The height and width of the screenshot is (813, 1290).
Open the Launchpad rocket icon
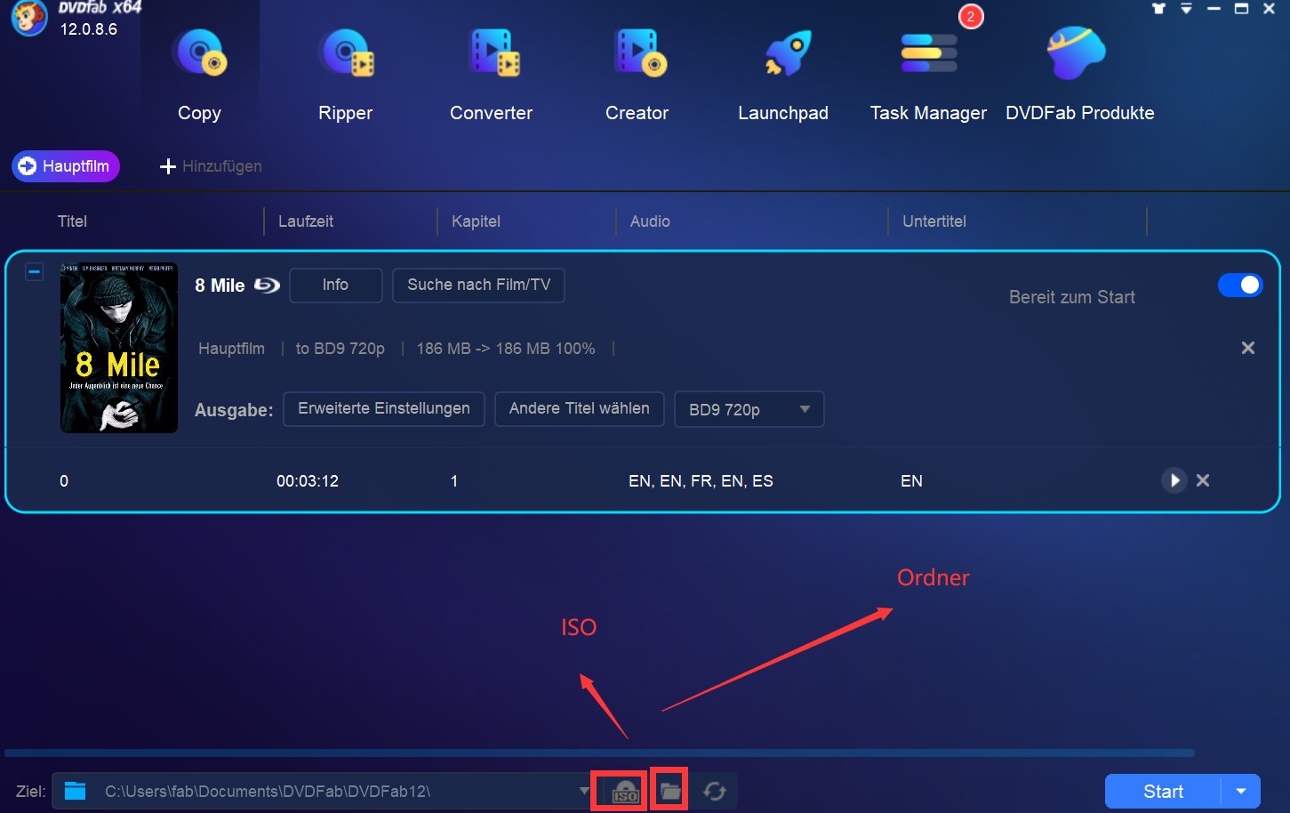click(788, 53)
